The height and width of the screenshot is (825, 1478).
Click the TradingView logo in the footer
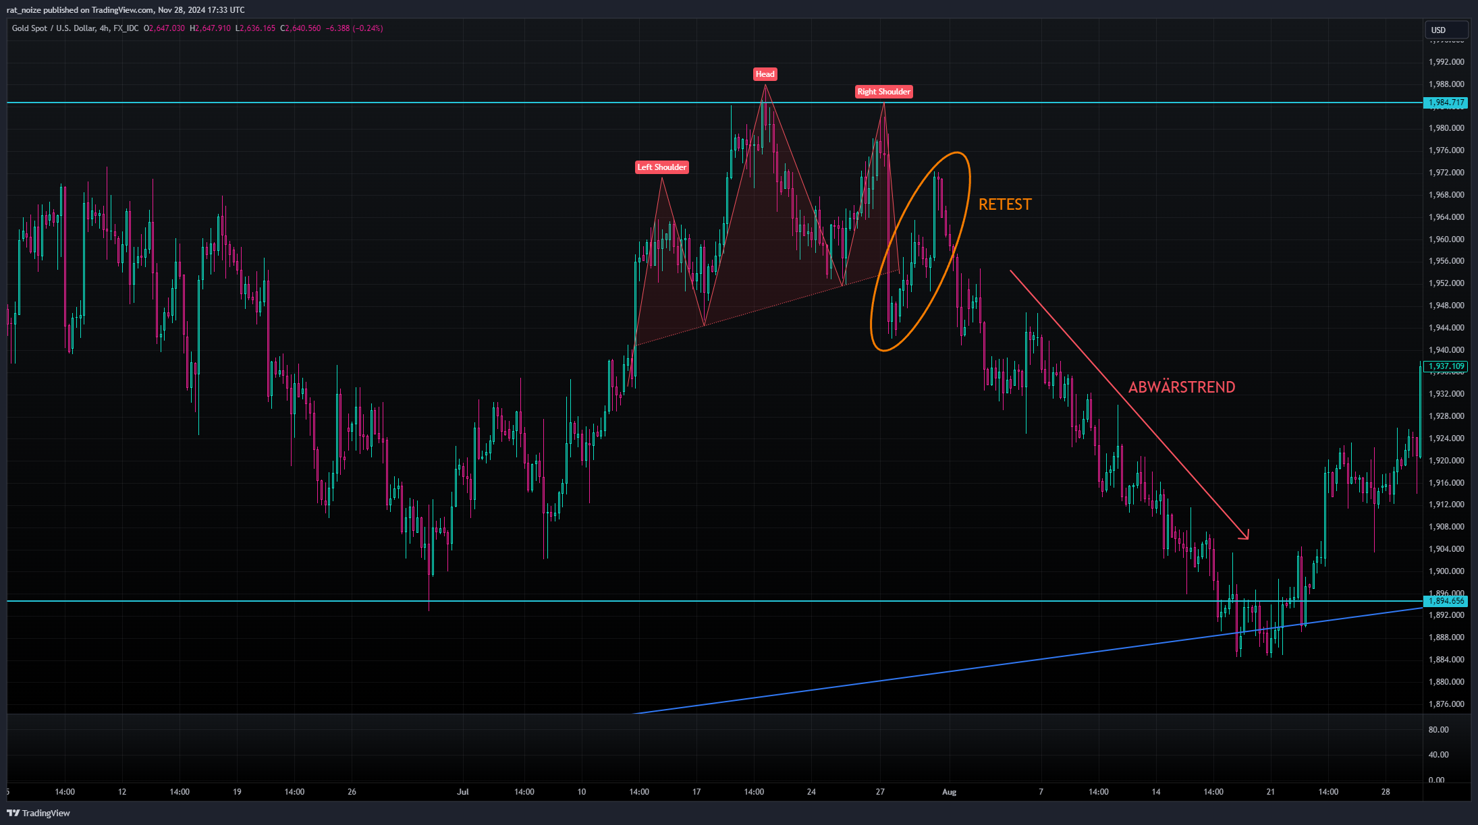[38, 813]
